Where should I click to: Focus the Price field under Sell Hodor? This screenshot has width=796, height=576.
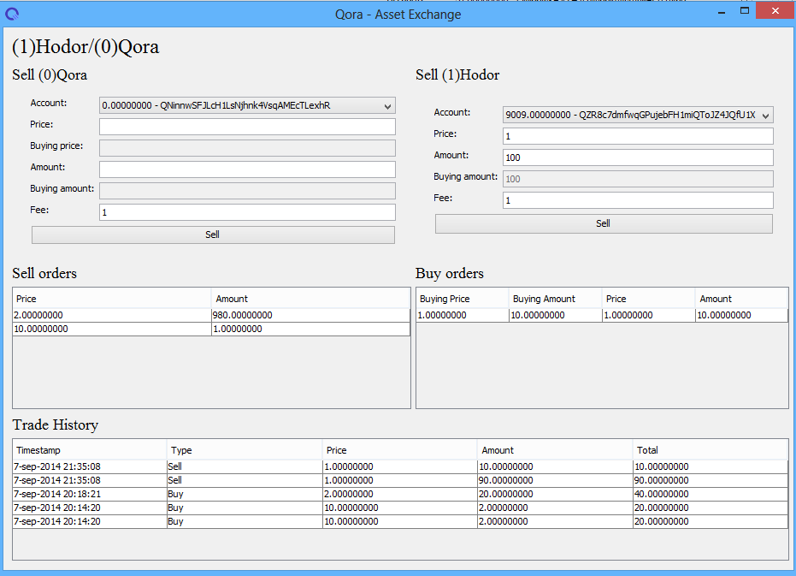coord(638,136)
